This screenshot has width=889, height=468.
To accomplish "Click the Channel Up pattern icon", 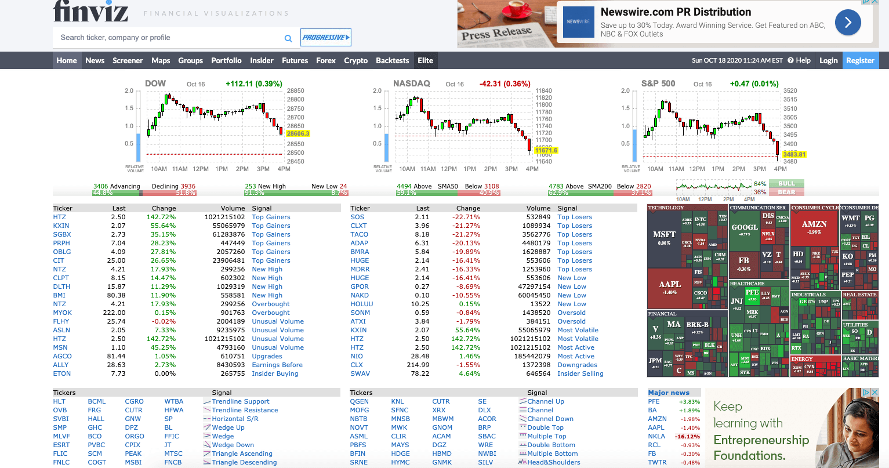I will [522, 401].
